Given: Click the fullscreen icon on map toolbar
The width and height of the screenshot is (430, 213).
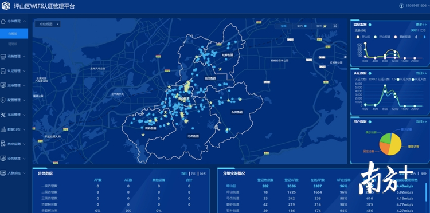Looking at the screenshot, I should click(335, 26).
